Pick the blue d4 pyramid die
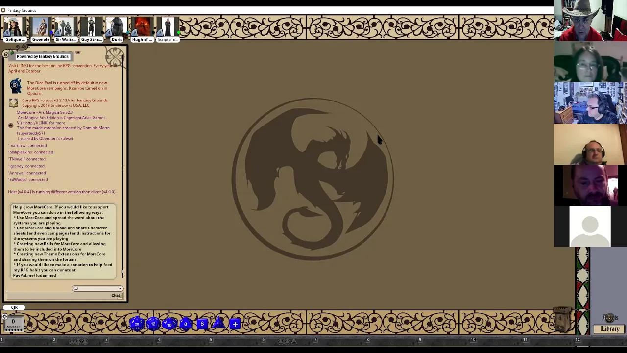 click(218, 324)
